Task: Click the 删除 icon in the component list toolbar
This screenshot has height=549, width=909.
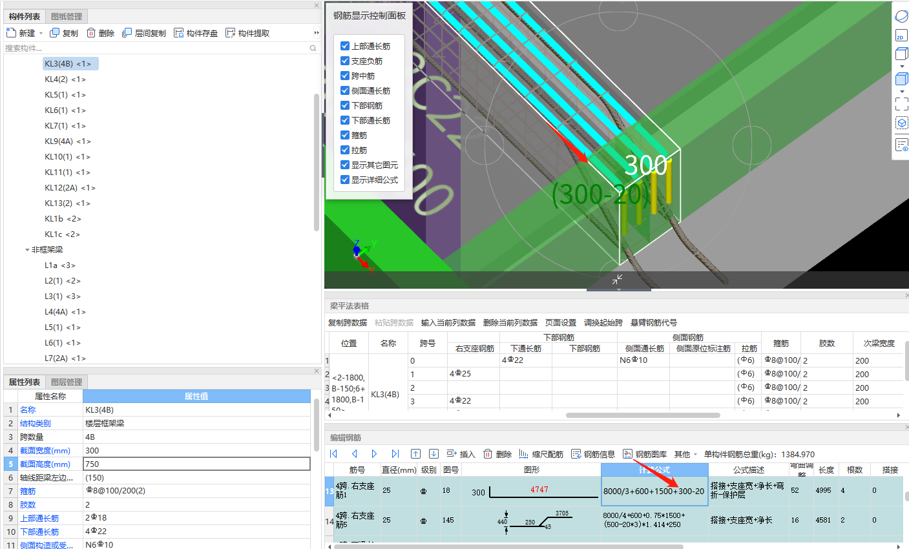Action: [91, 33]
